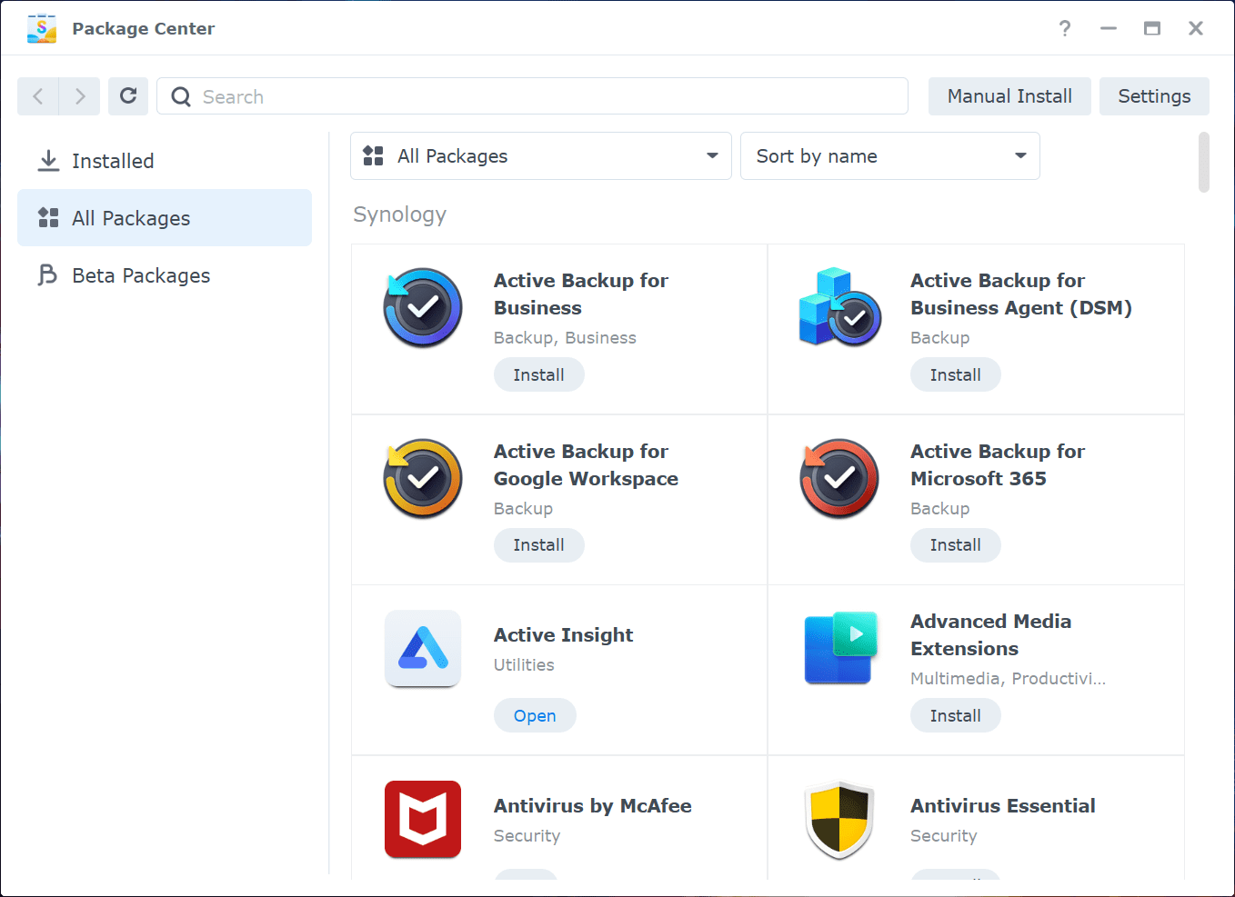Click the Active Backup for Business icon
The image size is (1235, 897).
[x=423, y=308]
